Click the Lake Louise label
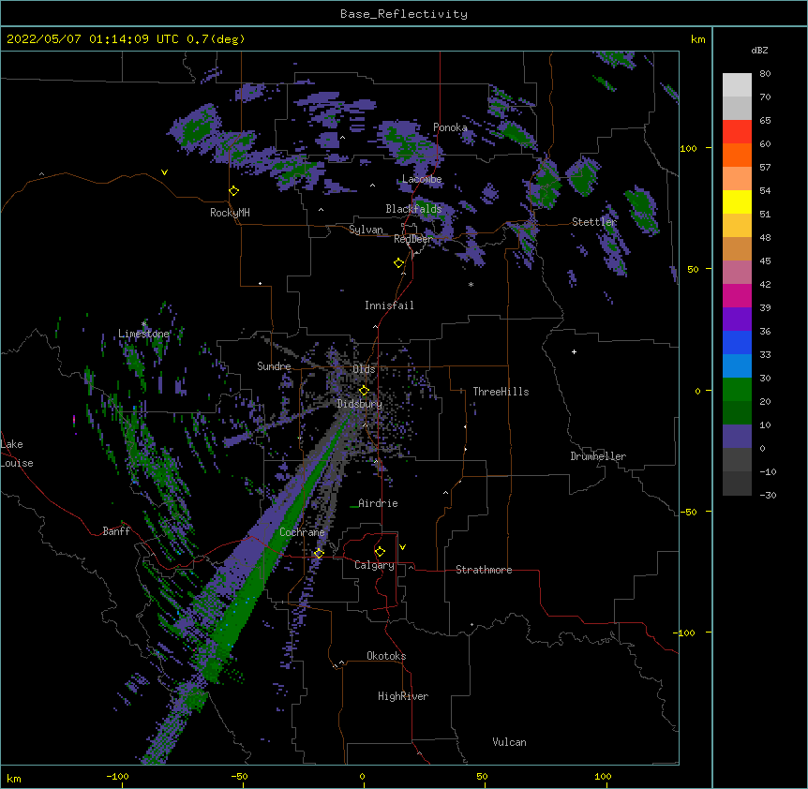The image size is (808, 789). click(x=17, y=454)
